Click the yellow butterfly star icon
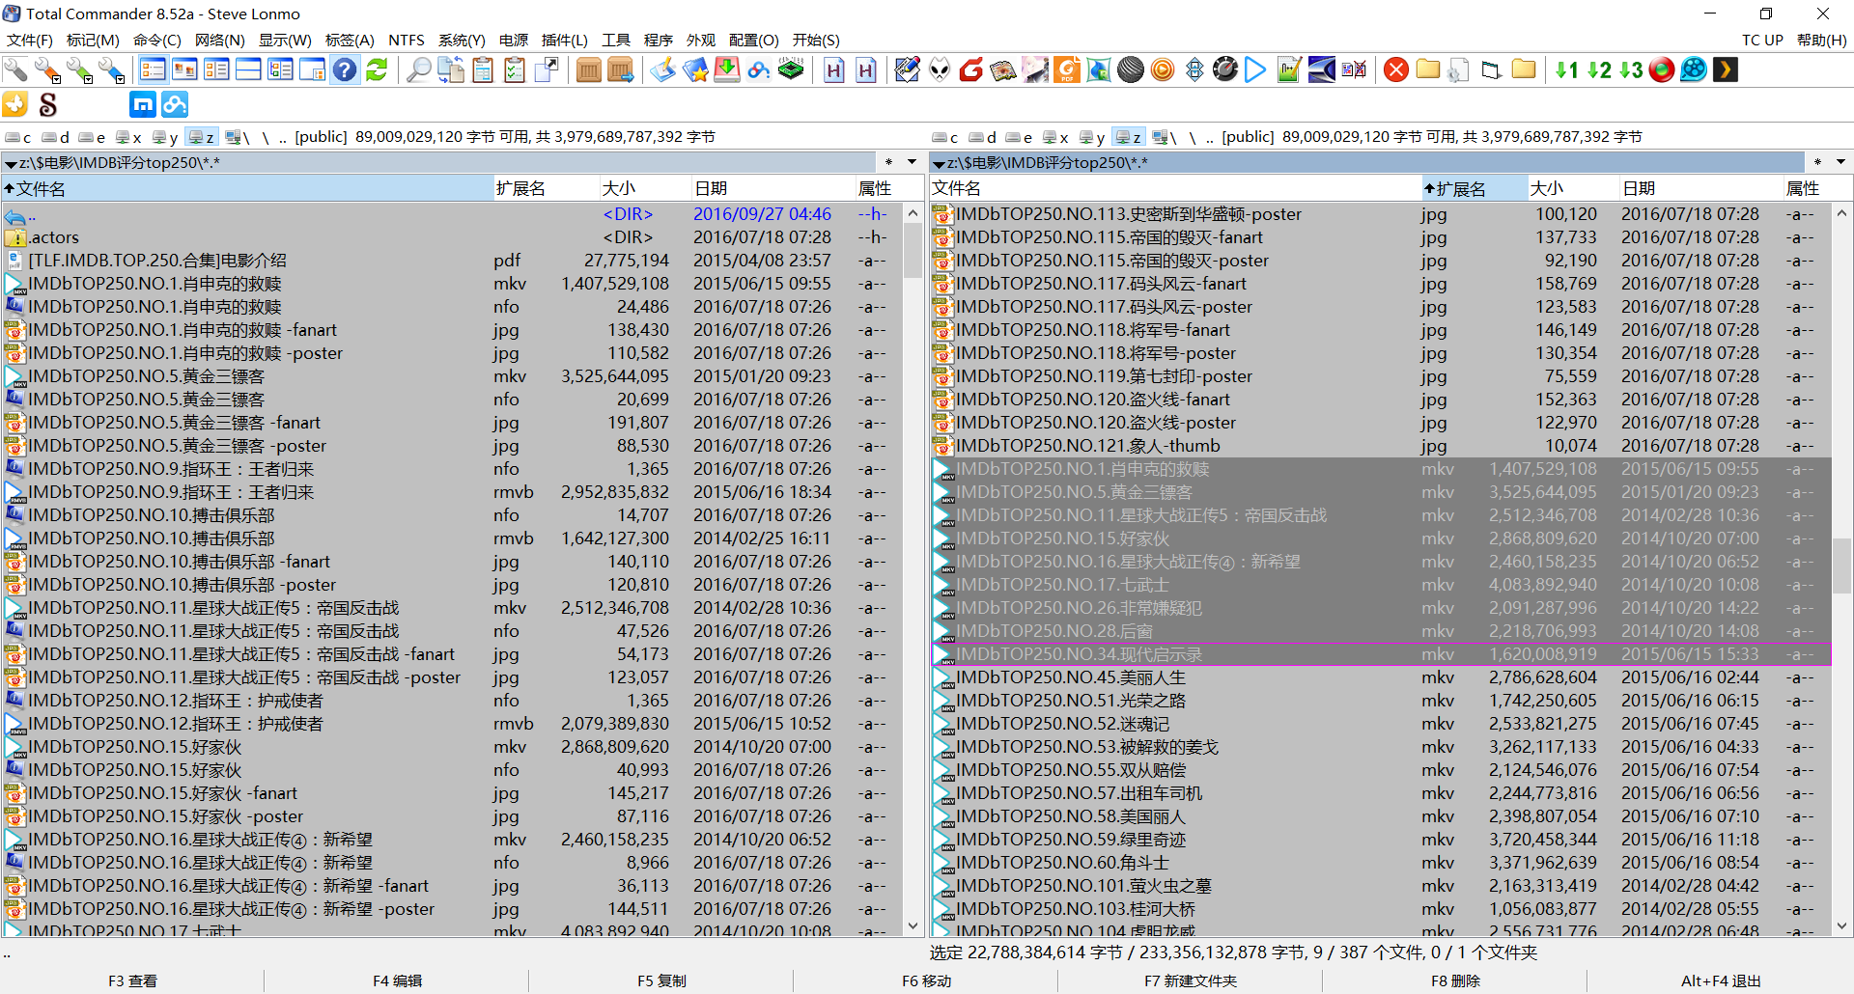The width and height of the screenshot is (1854, 994). coord(15,104)
